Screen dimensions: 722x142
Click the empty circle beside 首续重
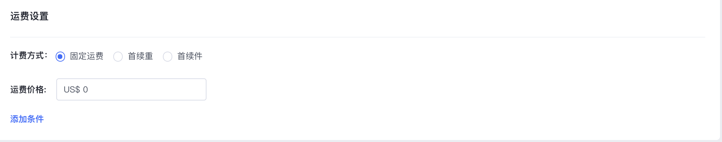[118, 57]
